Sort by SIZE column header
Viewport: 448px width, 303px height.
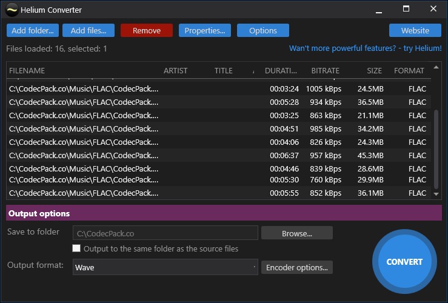click(x=374, y=70)
